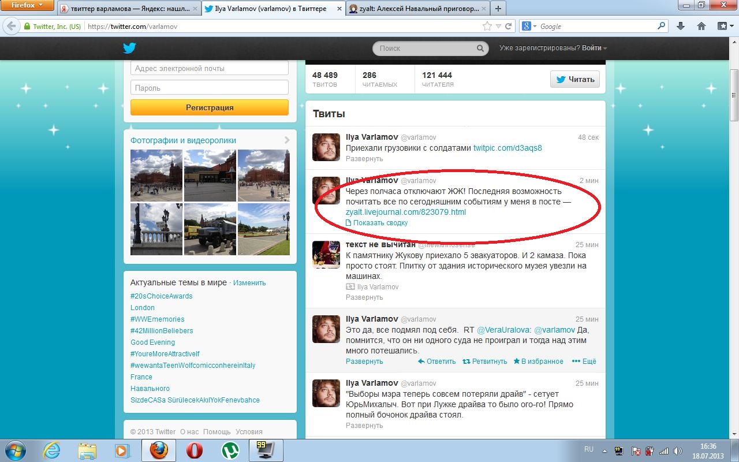Click the browser address bar URL
The height and width of the screenshot is (462, 739).
[x=283, y=27]
